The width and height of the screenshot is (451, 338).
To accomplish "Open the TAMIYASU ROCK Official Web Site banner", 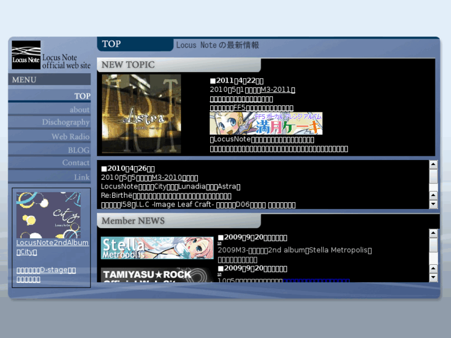I will [x=157, y=275].
